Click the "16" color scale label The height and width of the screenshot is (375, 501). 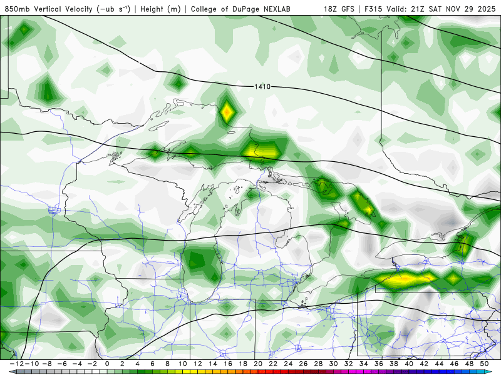(x=228, y=364)
